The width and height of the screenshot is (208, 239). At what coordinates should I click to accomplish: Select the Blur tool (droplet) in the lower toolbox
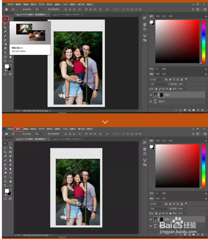click(x=10, y=169)
